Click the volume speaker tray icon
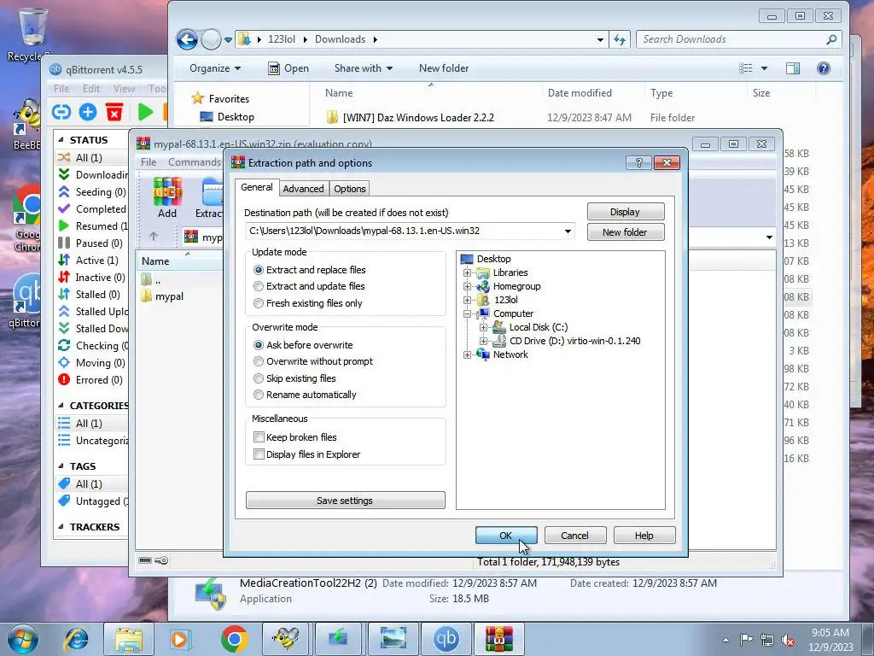This screenshot has height=656, width=874. 788,640
